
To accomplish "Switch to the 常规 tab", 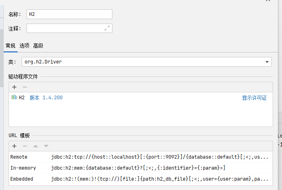I will [x=10, y=46].
